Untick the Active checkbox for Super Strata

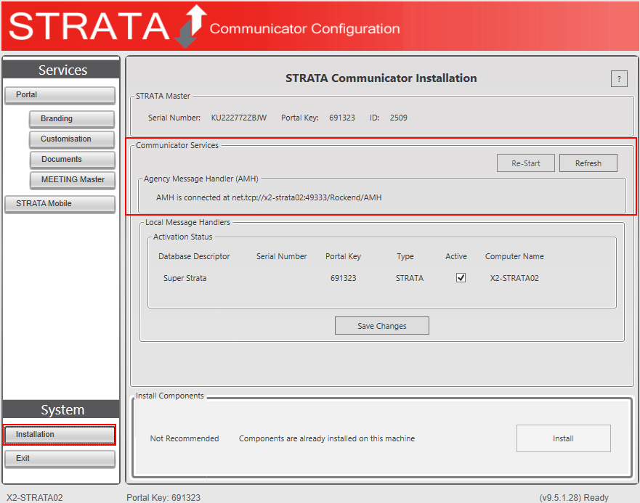(461, 278)
